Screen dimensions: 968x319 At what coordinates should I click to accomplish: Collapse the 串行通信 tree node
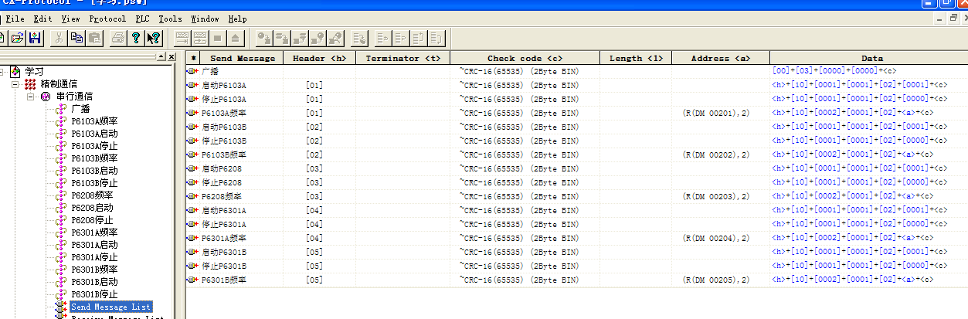[x=32, y=97]
